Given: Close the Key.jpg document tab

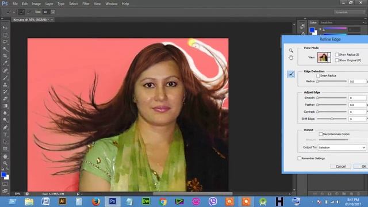Looking at the screenshot, I should [x=52, y=20].
